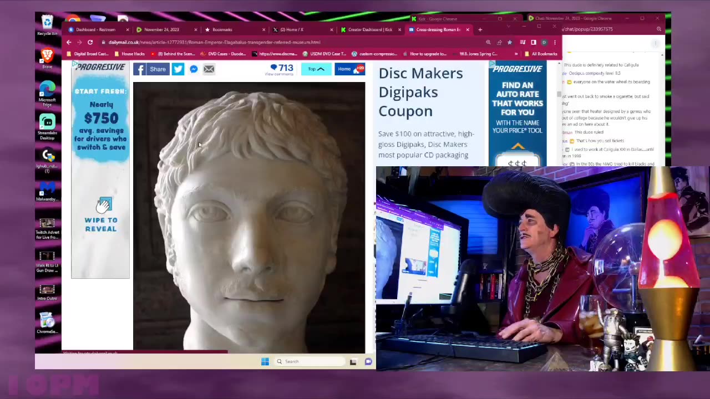Open zoom icon in chat popup window

pyautogui.click(x=659, y=29)
